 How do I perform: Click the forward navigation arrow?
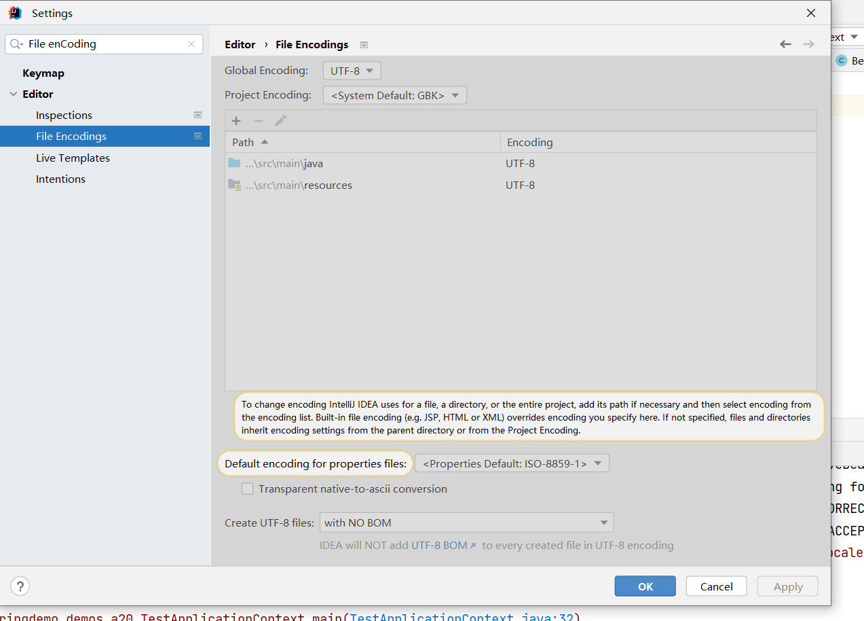click(x=808, y=43)
